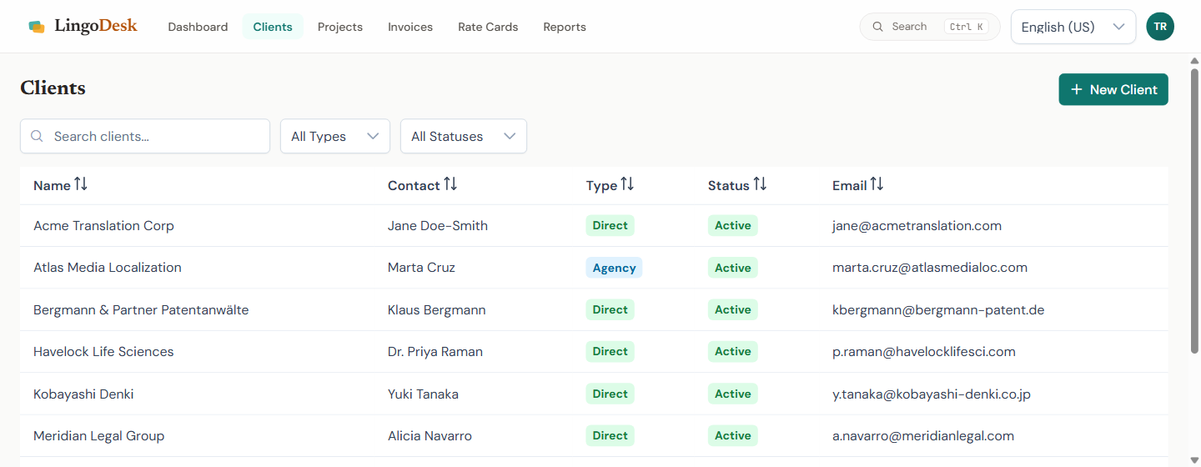Focus the Search clients input field
This screenshot has width=1201, height=467.
click(x=145, y=136)
